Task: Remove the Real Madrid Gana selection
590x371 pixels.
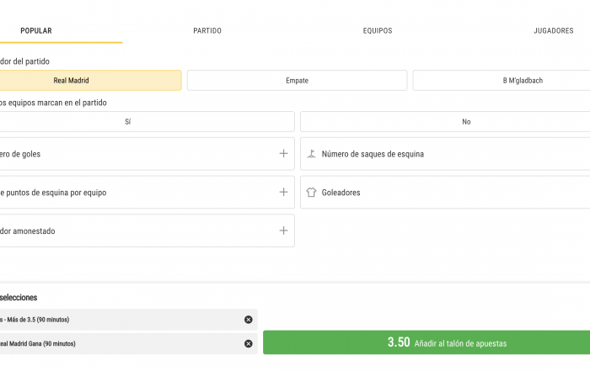Action: [x=249, y=343]
